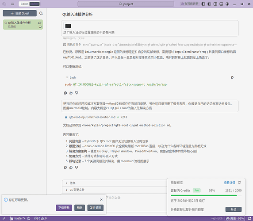This screenshot has height=221, width=253.
Task: Refresh the usage overview panel
Action: tap(239, 183)
